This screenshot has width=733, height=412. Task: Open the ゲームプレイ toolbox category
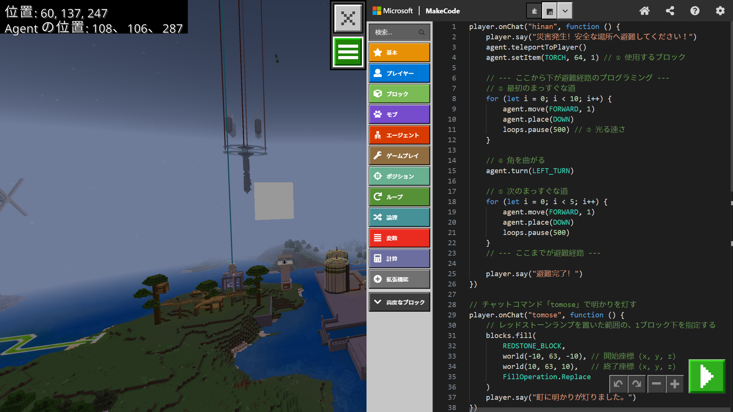click(x=399, y=156)
